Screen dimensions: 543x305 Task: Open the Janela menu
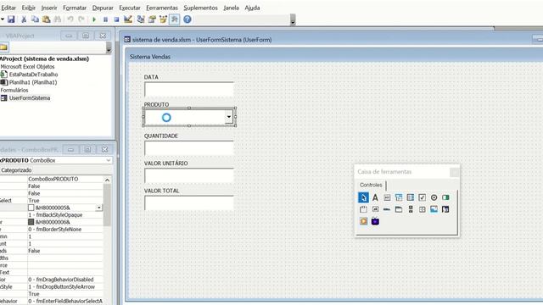click(x=231, y=8)
